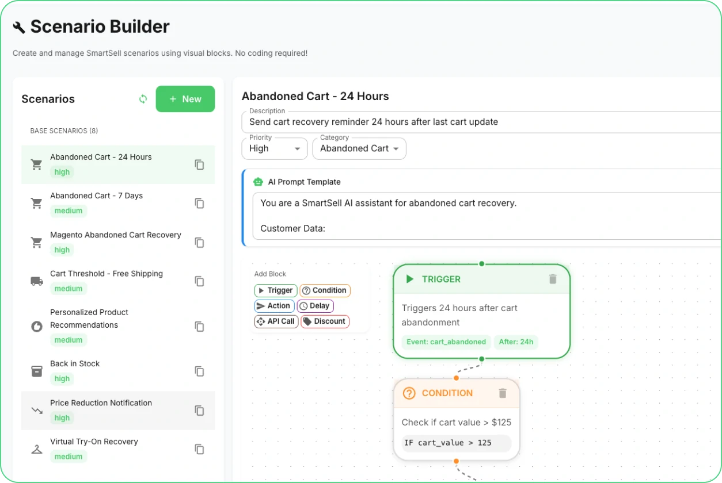Click the BASE SCENARIOS (8) heading
Viewport: 722px width, 483px height.
(x=64, y=131)
